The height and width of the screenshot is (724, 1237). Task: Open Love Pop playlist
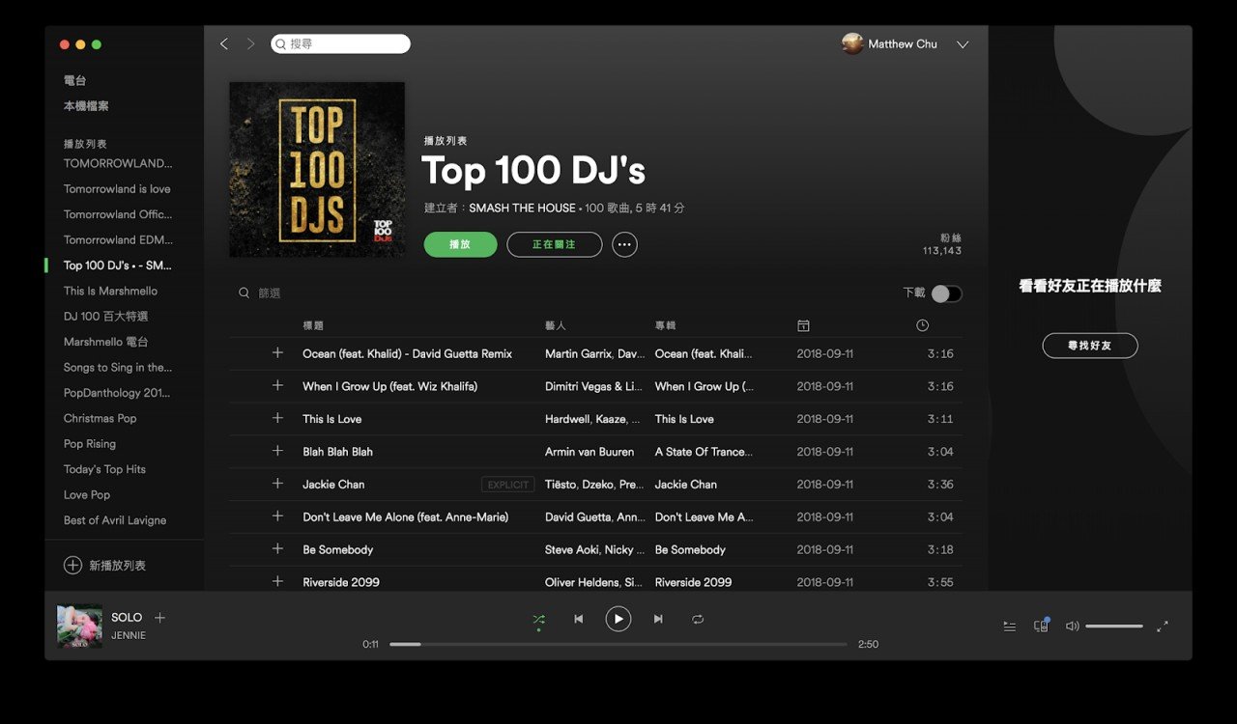(87, 494)
